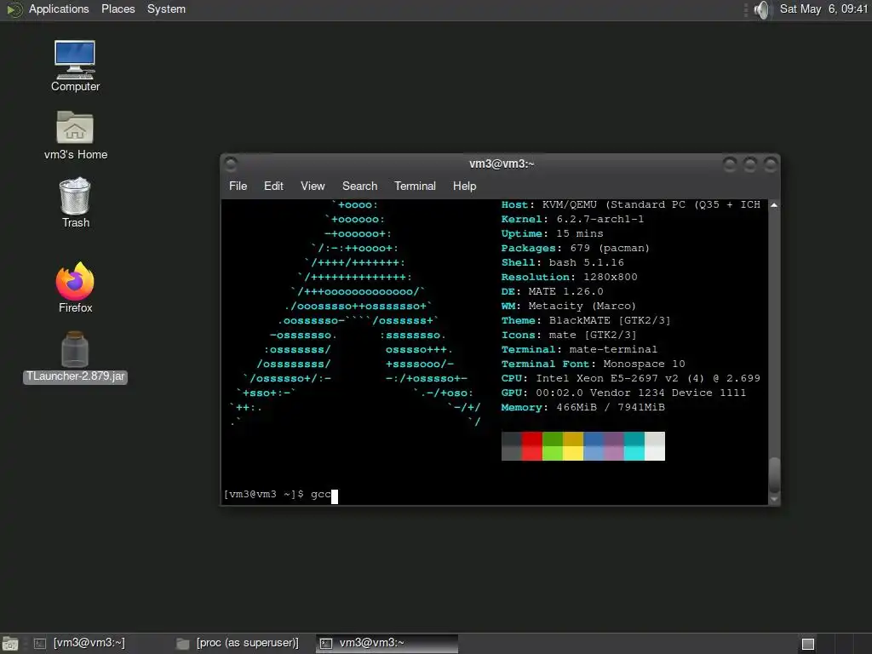The image size is (872, 654).
Task: Click the active vm3@vm3:~ taskbar button
Action: click(x=387, y=644)
